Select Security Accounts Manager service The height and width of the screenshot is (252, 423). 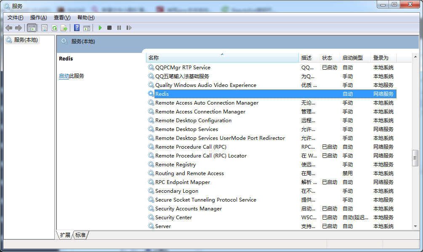pos(188,209)
